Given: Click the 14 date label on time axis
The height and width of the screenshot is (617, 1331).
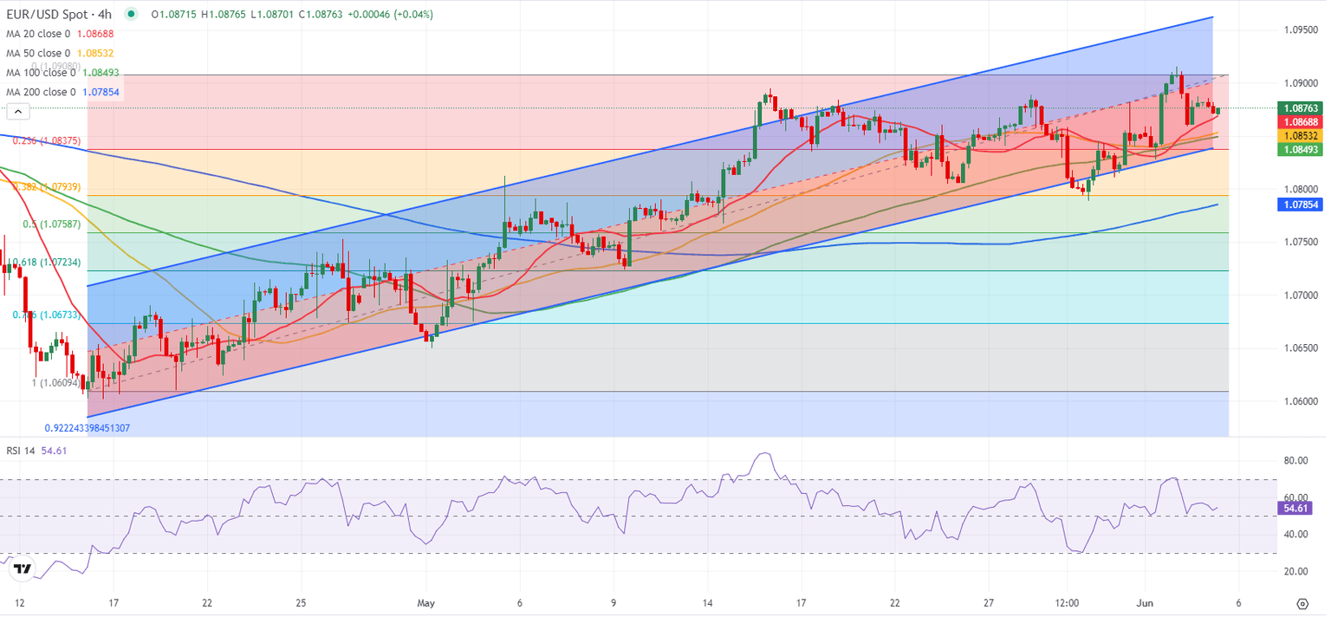Looking at the screenshot, I should [x=708, y=602].
